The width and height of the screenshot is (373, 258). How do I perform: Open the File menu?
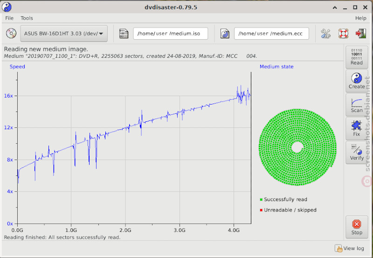[x=9, y=18]
